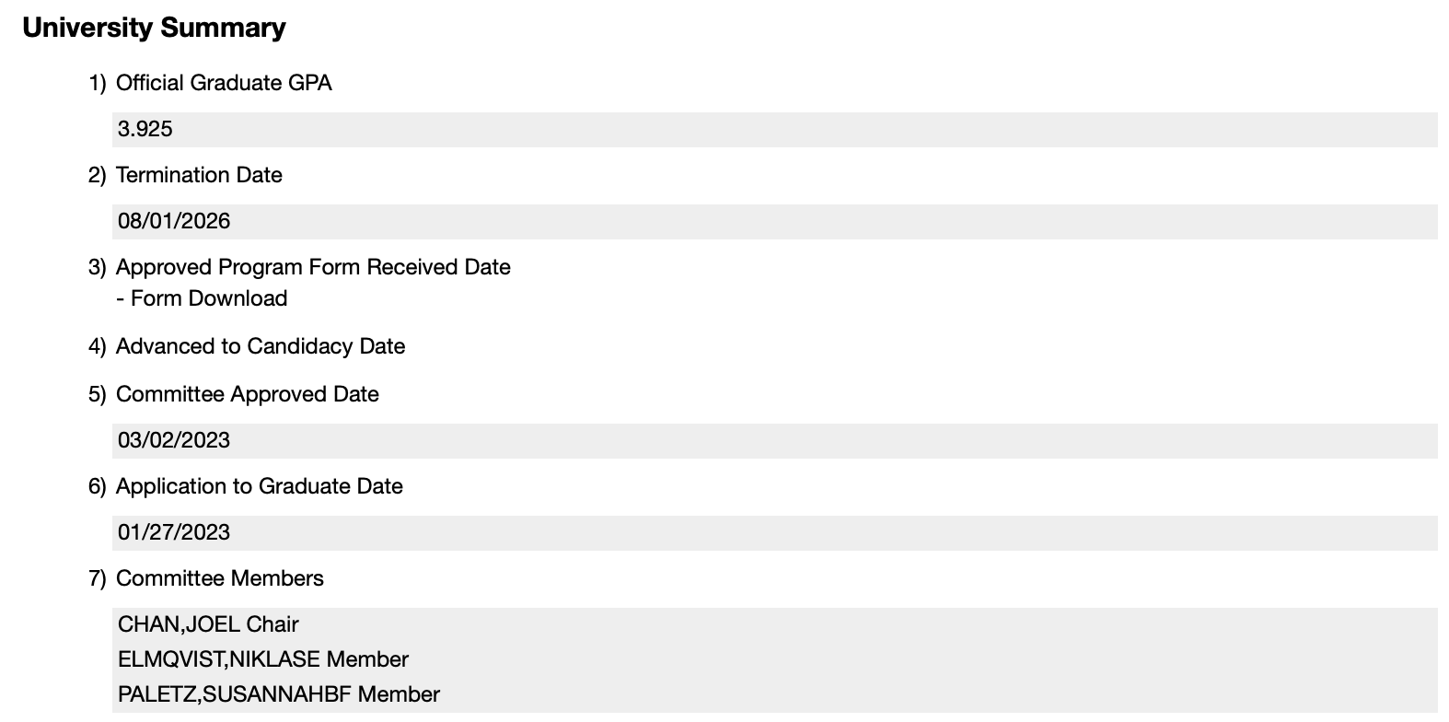This screenshot has height=722, width=1449.
Task: Click the Form Download link
Action: tap(209, 298)
